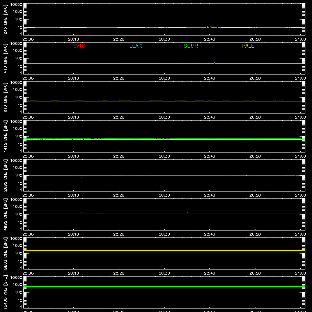
Task: Click the 10000 tick on 8800 MHz axis
Action: point(16,239)
